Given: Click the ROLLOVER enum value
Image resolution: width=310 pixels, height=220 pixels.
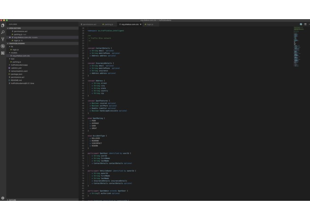Looking at the screenshot, I should (x=96, y=139).
